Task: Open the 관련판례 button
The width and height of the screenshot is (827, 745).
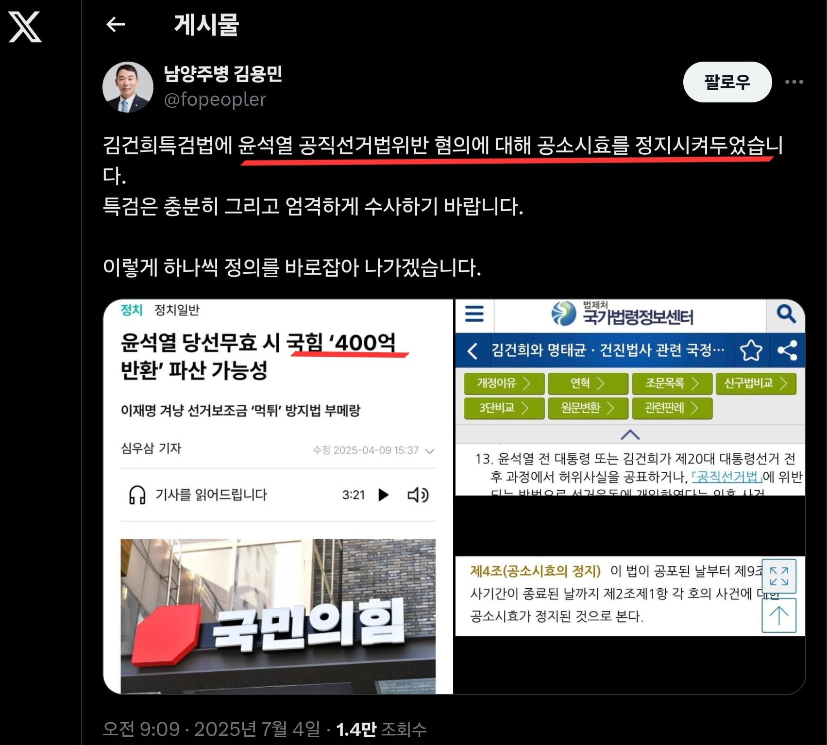Action: [672, 408]
